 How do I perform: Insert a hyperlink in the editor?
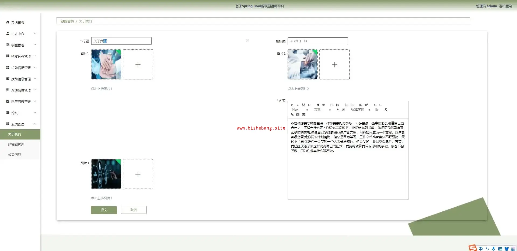pyautogui.click(x=292, y=115)
